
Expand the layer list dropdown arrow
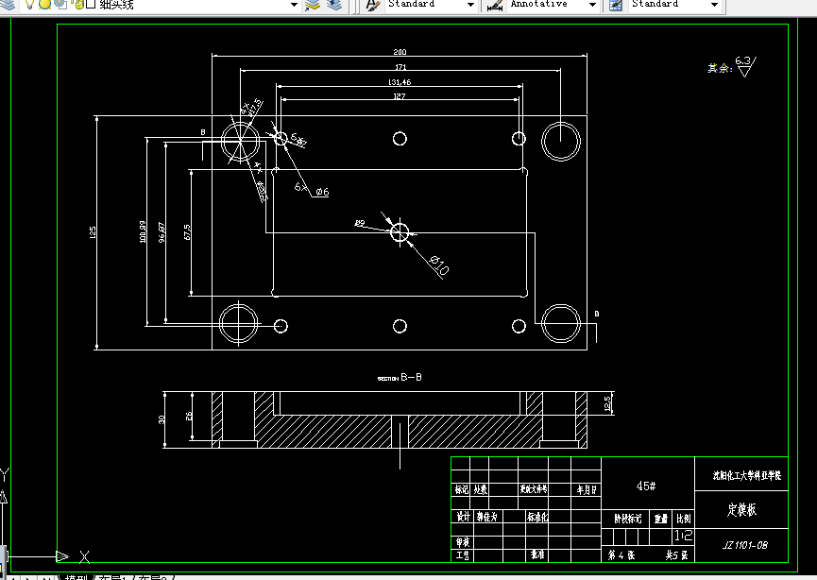click(294, 5)
